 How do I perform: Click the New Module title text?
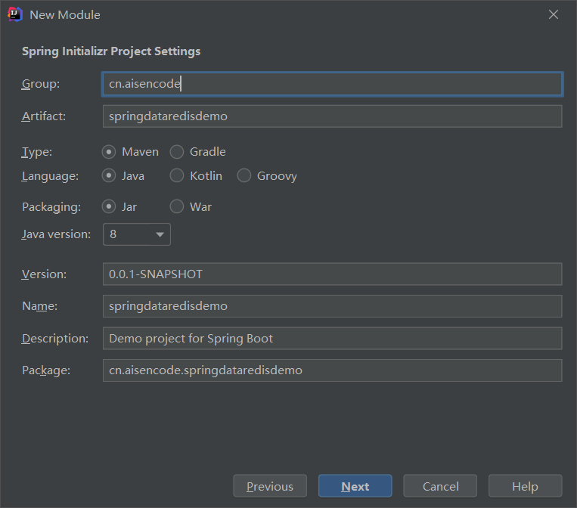click(65, 14)
